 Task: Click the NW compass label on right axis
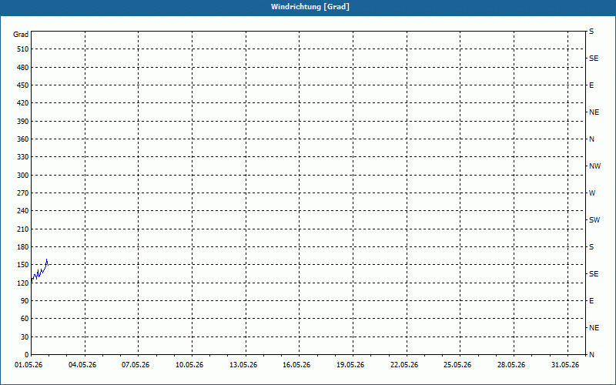[x=594, y=166]
